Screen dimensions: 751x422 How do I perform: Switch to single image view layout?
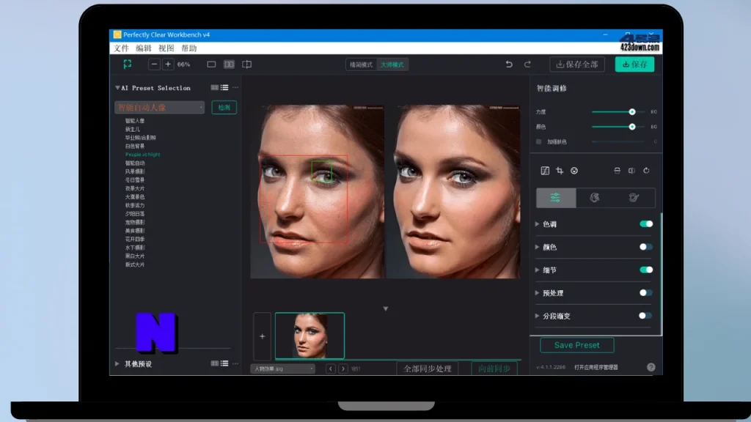point(211,64)
